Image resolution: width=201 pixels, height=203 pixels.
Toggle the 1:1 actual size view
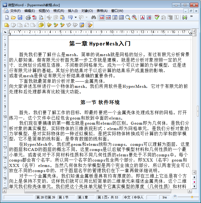[102, 17]
